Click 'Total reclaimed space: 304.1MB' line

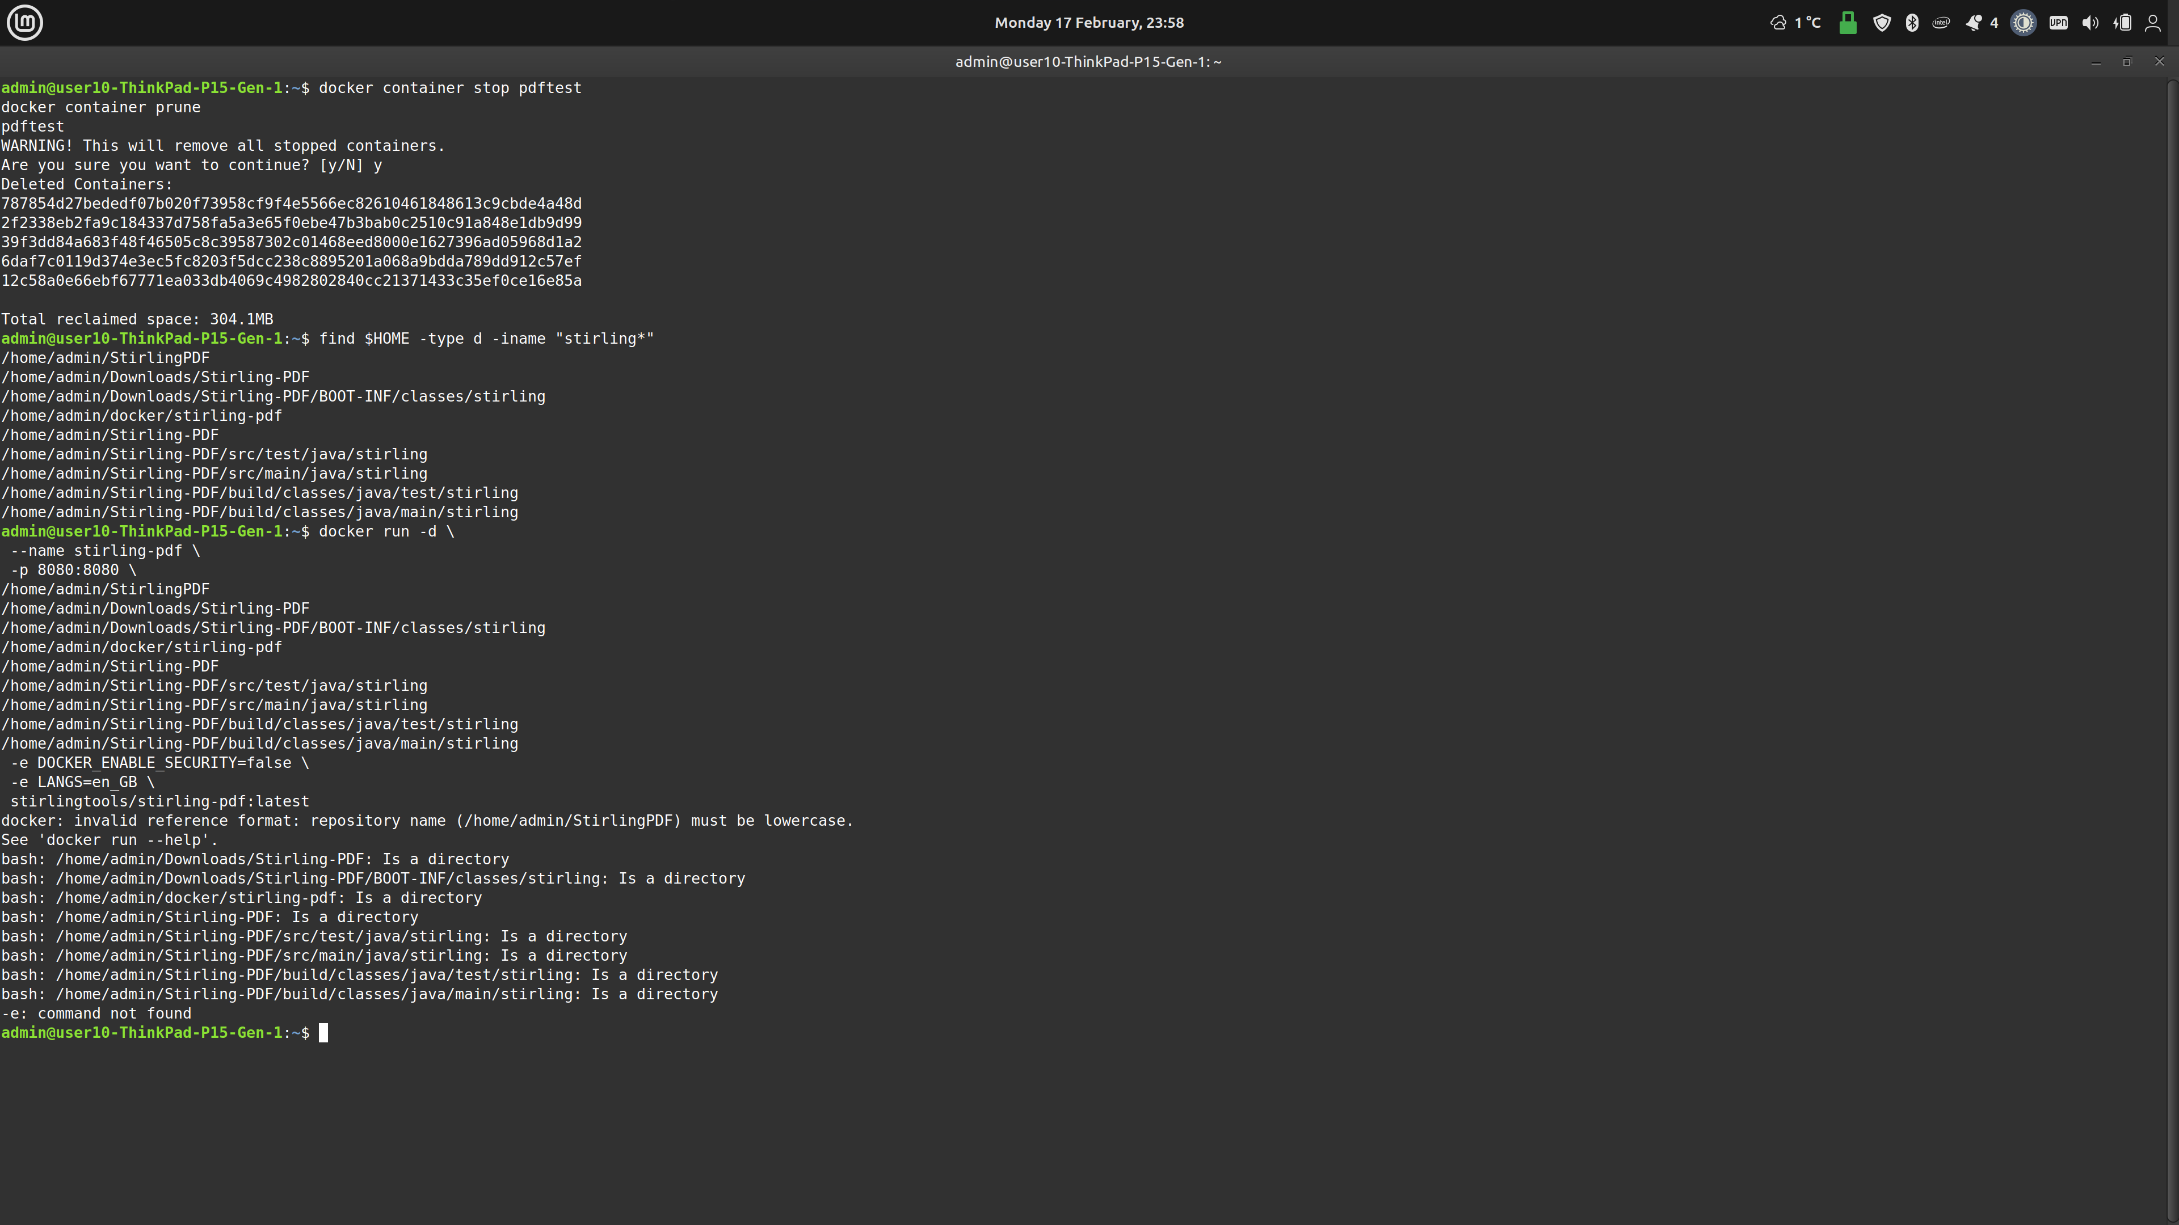coord(137,319)
